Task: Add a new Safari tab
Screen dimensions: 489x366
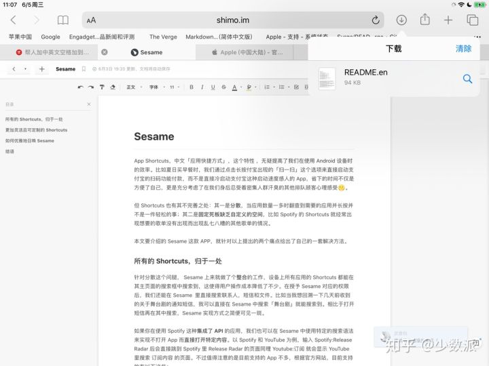Action: (x=448, y=20)
